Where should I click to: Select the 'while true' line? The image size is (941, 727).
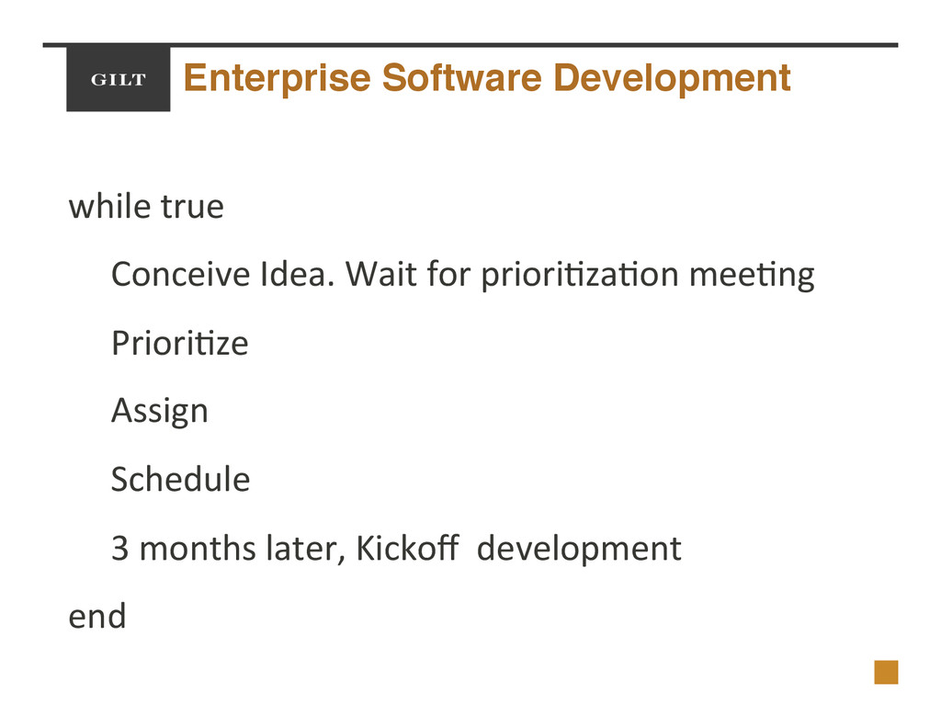coord(146,206)
